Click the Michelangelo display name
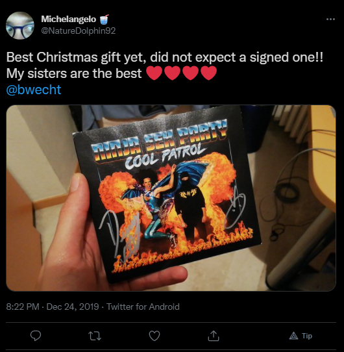The image size is (344, 352). point(68,19)
